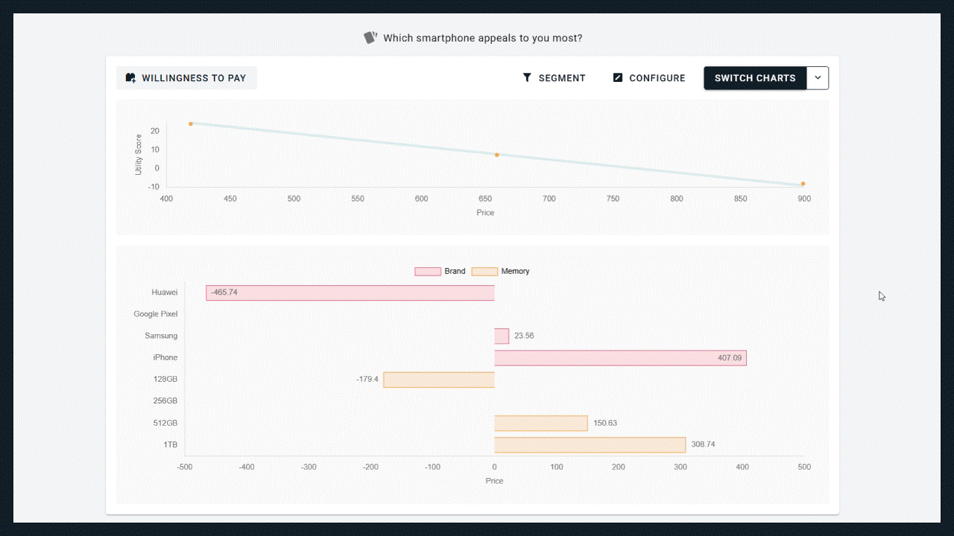Toggle the Brand legend swatch
Viewport: 954px width, 536px height.
[x=428, y=272]
